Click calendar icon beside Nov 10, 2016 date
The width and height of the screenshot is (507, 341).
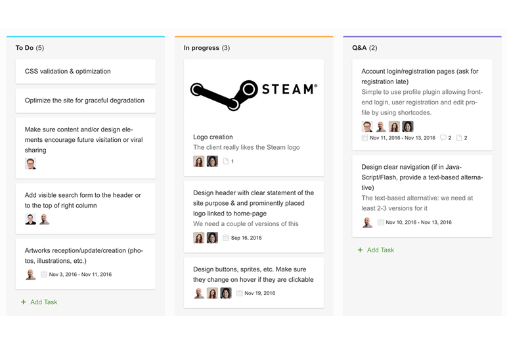pyautogui.click(x=380, y=222)
